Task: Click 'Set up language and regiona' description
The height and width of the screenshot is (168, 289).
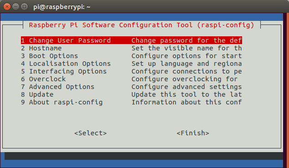Action: (x=187, y=64)
